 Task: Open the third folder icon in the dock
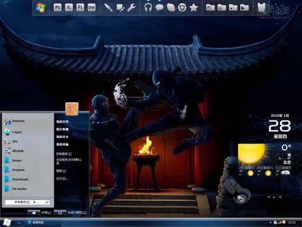point(233,8)
